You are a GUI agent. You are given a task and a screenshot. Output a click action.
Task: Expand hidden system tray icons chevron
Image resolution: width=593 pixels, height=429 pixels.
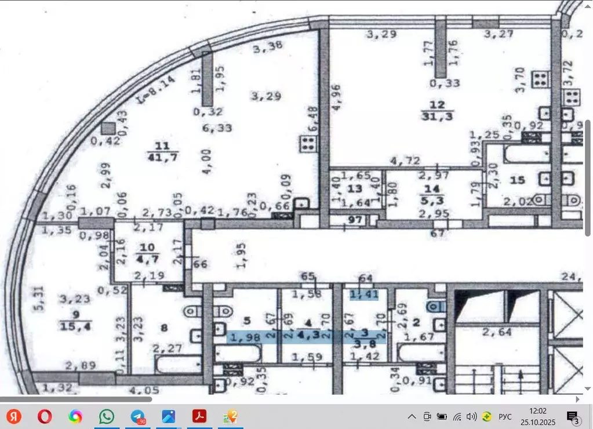pyautogui.click(x=412, y=416)
